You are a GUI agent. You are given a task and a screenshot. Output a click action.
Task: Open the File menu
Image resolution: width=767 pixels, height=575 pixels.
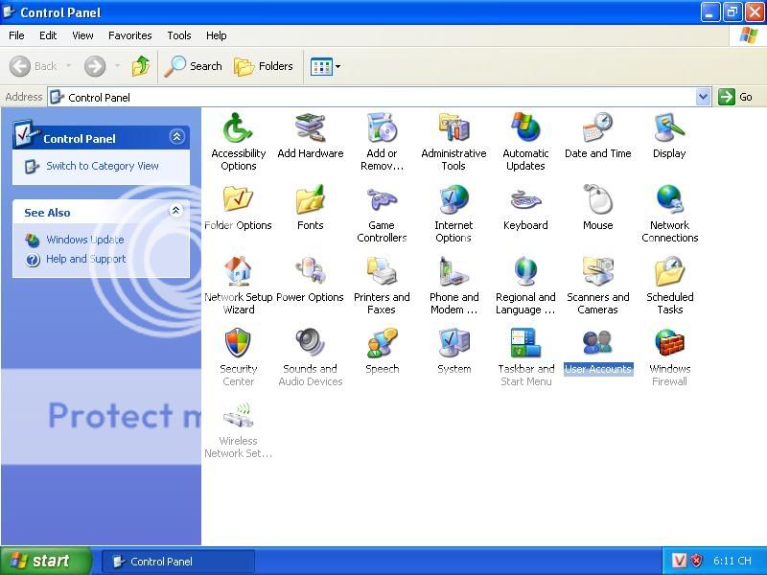point(16,35)
